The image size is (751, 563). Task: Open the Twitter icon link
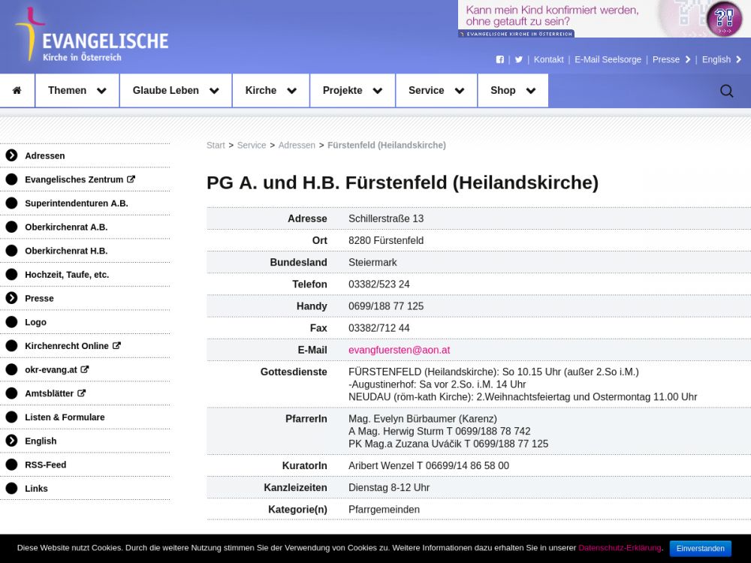(x=518, y=60)
